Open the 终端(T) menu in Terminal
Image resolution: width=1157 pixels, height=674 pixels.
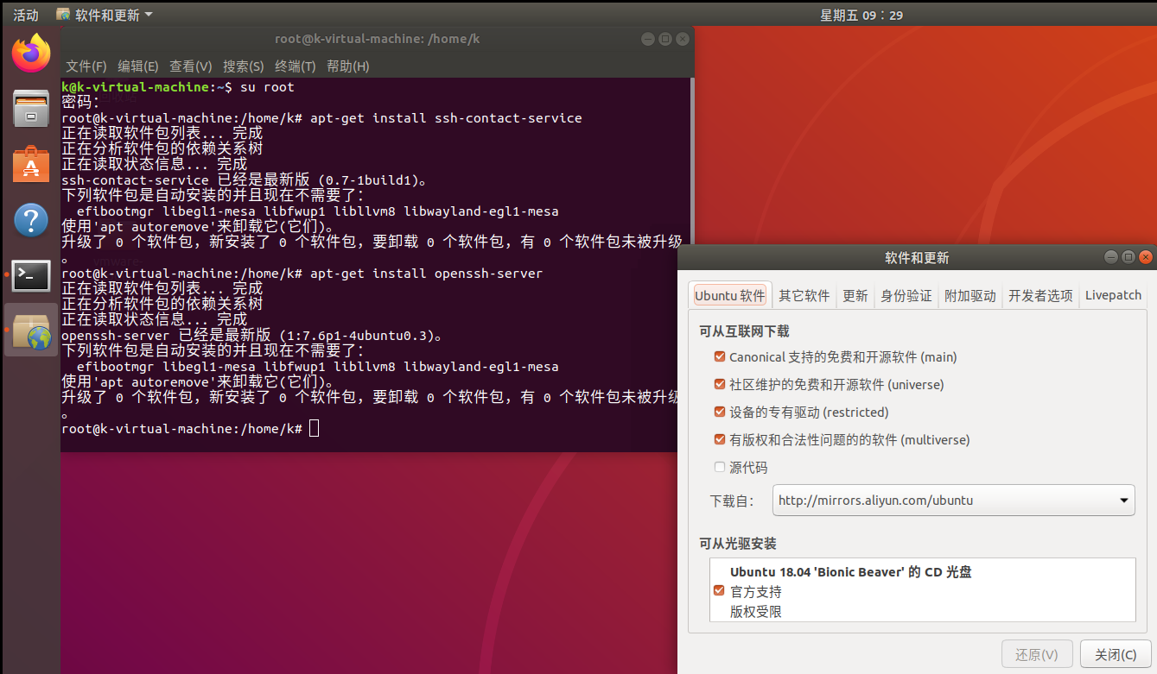tap(294, 66)
